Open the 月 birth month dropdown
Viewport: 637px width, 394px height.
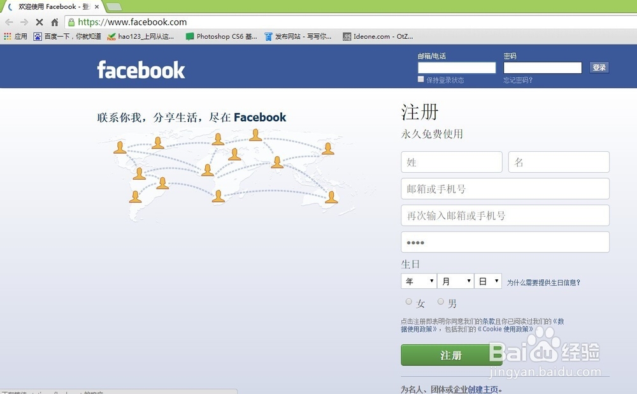[455, 281]
